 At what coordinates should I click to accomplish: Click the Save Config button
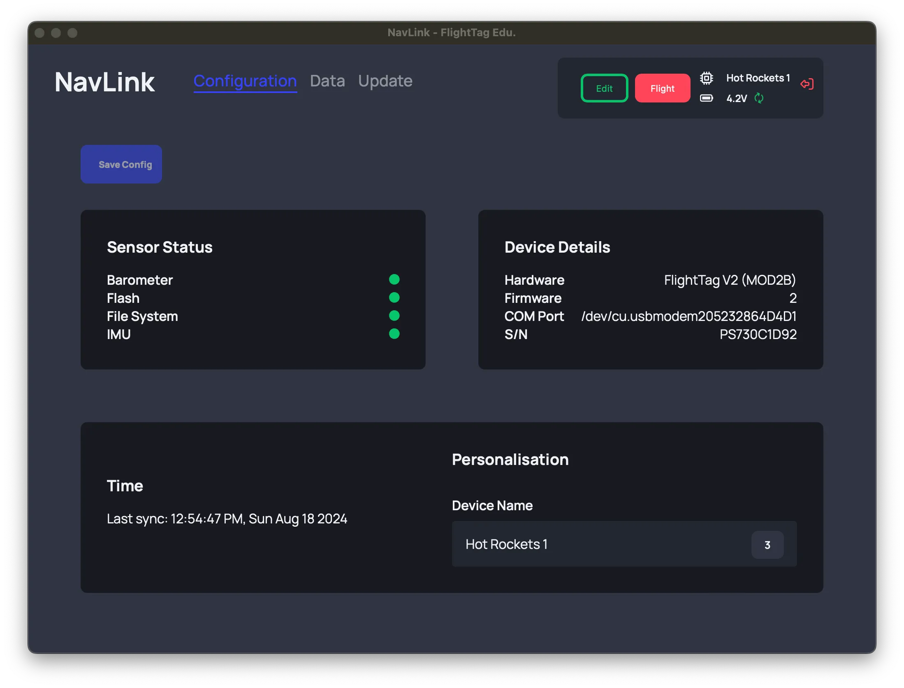click(121, 164)
